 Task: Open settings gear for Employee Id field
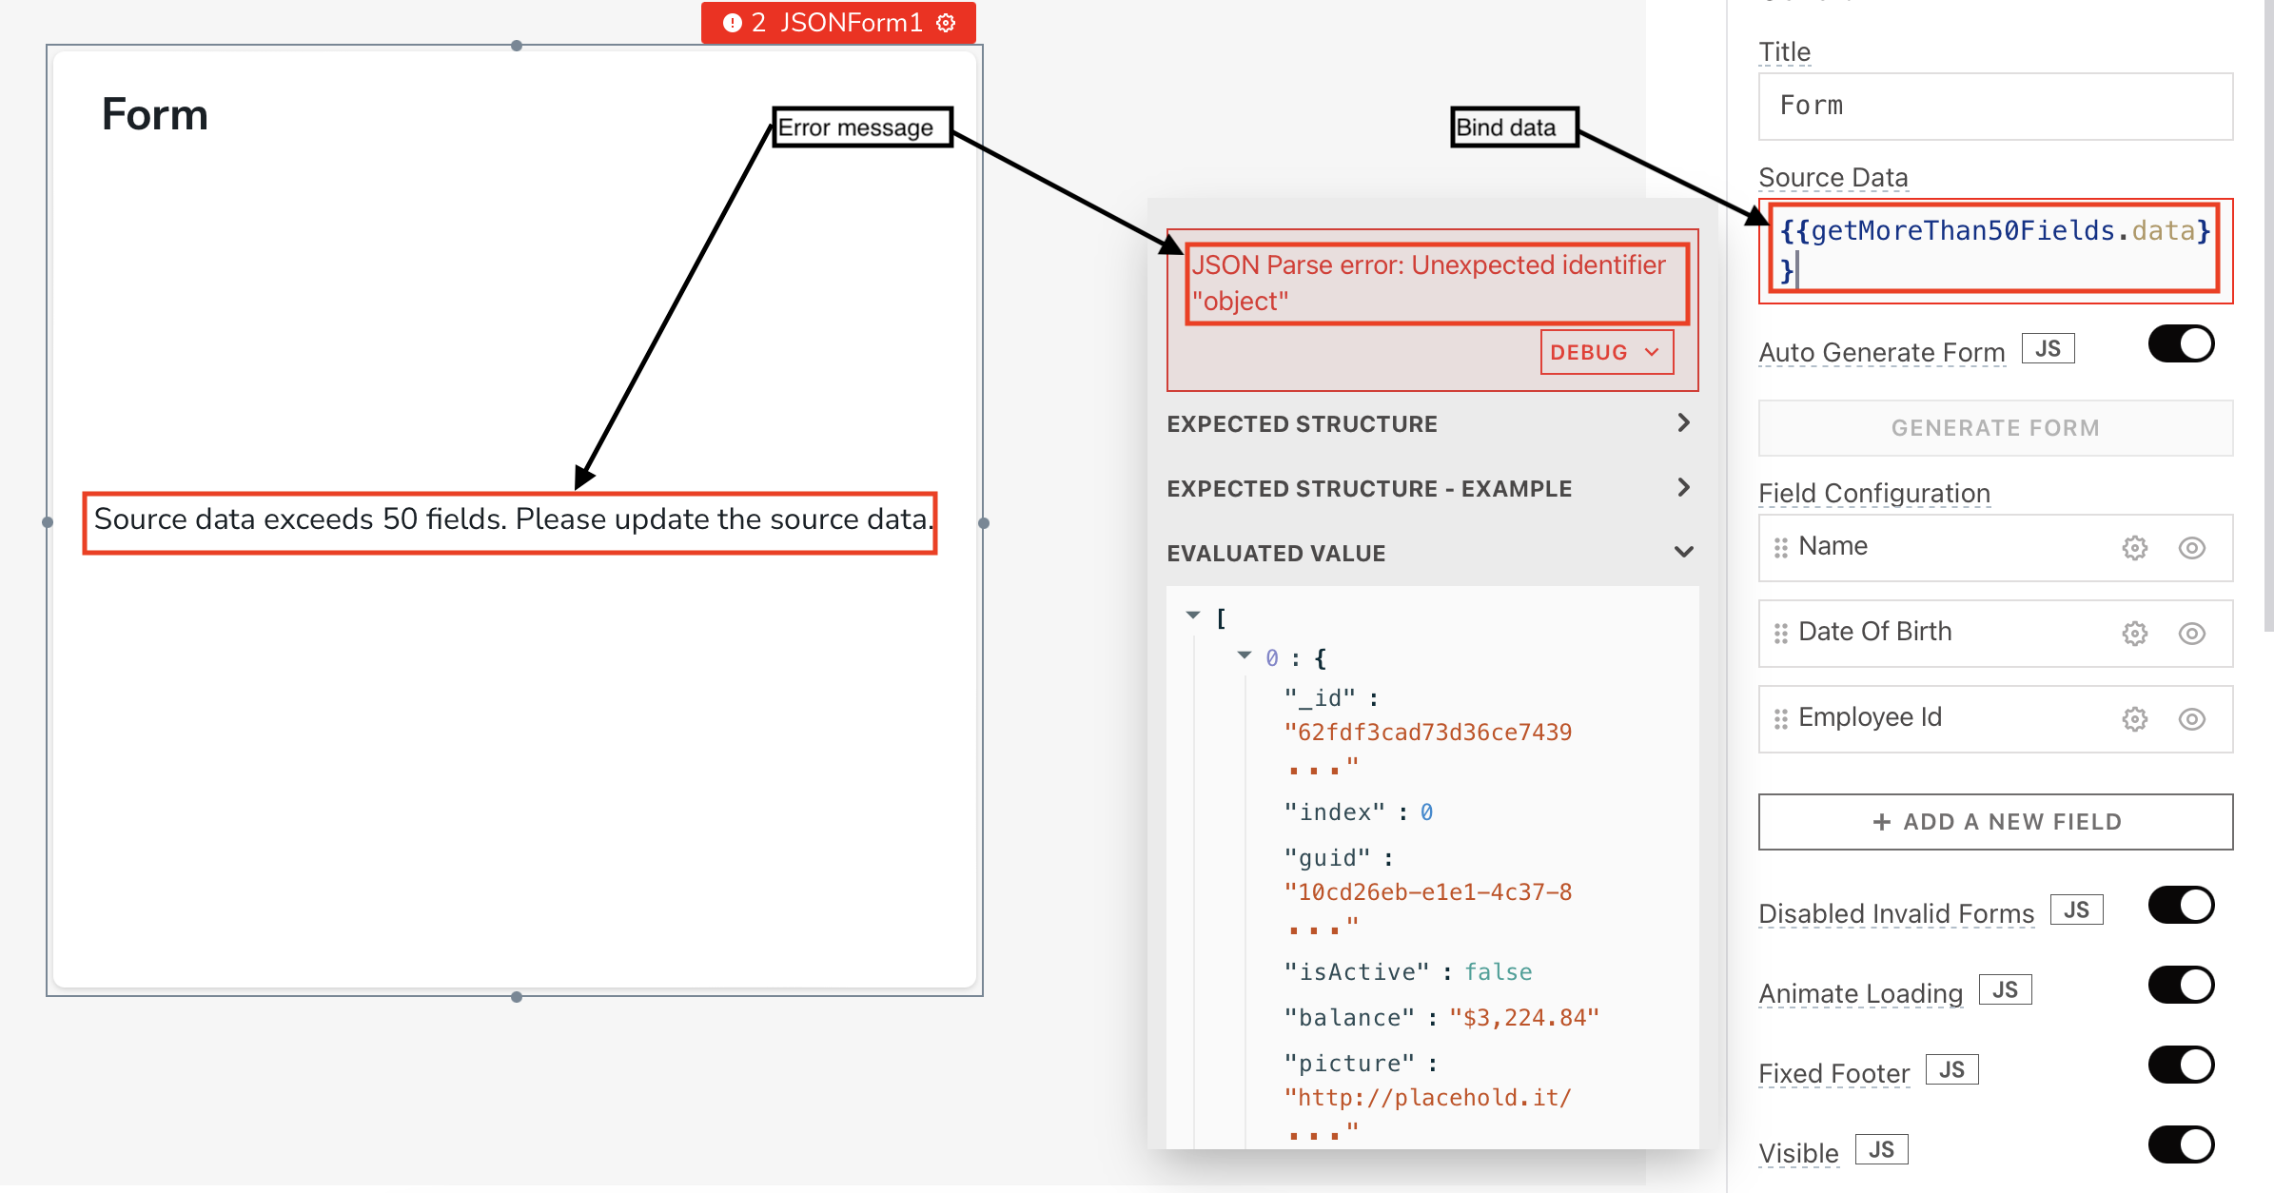coord(2134,719)
